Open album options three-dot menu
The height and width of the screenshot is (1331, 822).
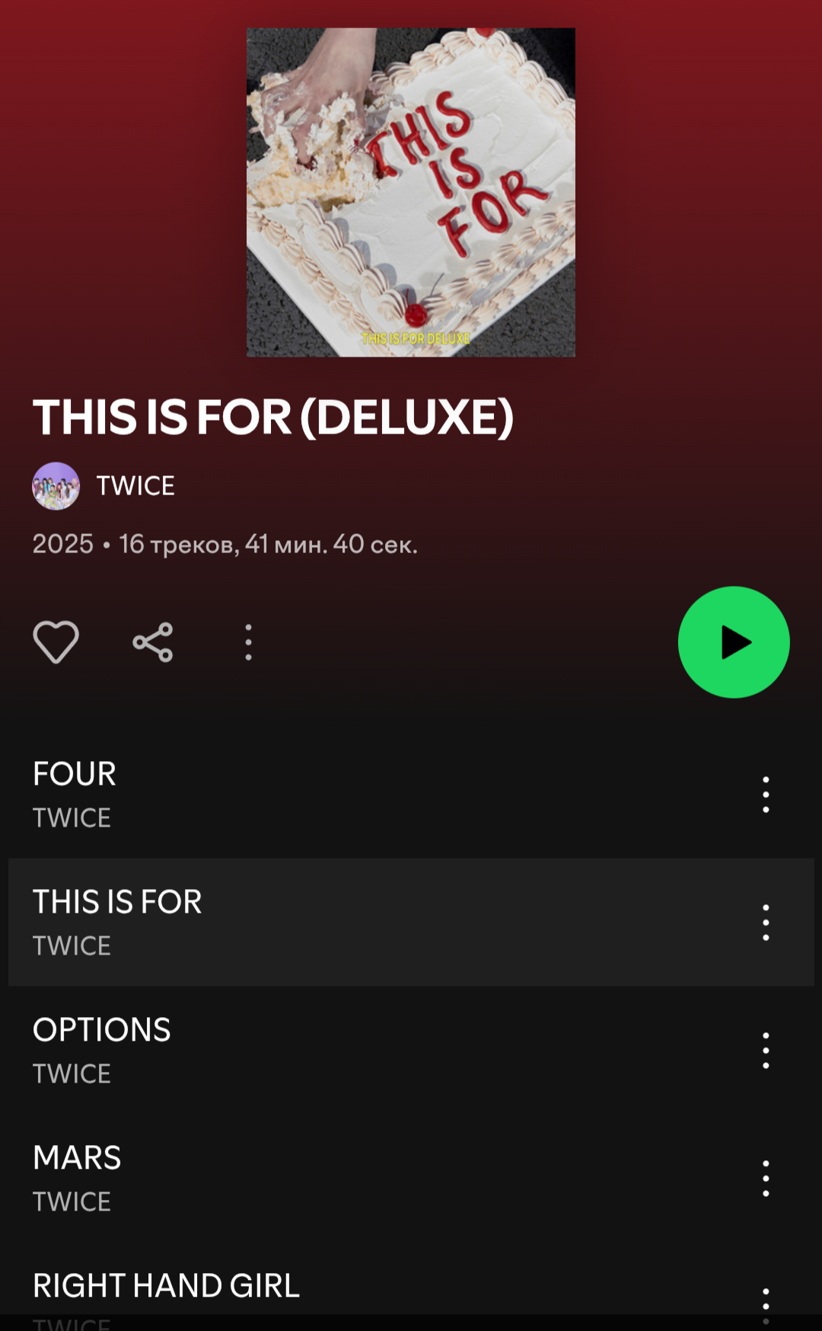point(248,642)
